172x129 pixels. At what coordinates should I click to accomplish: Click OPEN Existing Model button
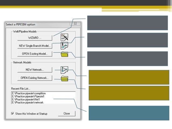[35, 54]
